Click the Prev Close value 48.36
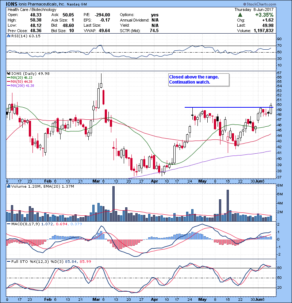Image resolution: width=292 pixels, height=303 pixels. tap(35, 31)
